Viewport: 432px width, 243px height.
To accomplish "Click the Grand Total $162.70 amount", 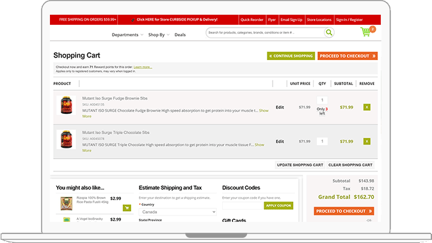I will click(364, 197).
